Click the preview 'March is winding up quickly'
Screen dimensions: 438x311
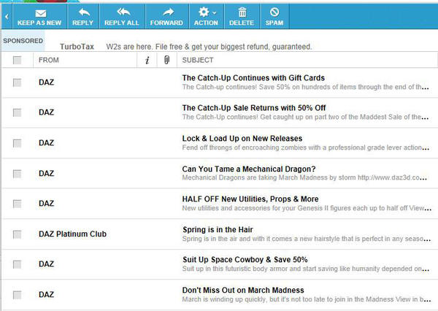click(307, 299)
